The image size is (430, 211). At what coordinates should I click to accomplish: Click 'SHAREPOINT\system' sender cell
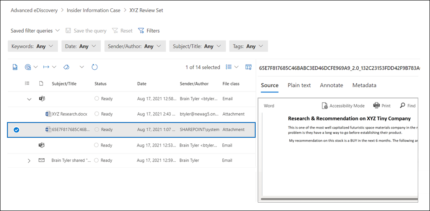click(199, 129)
